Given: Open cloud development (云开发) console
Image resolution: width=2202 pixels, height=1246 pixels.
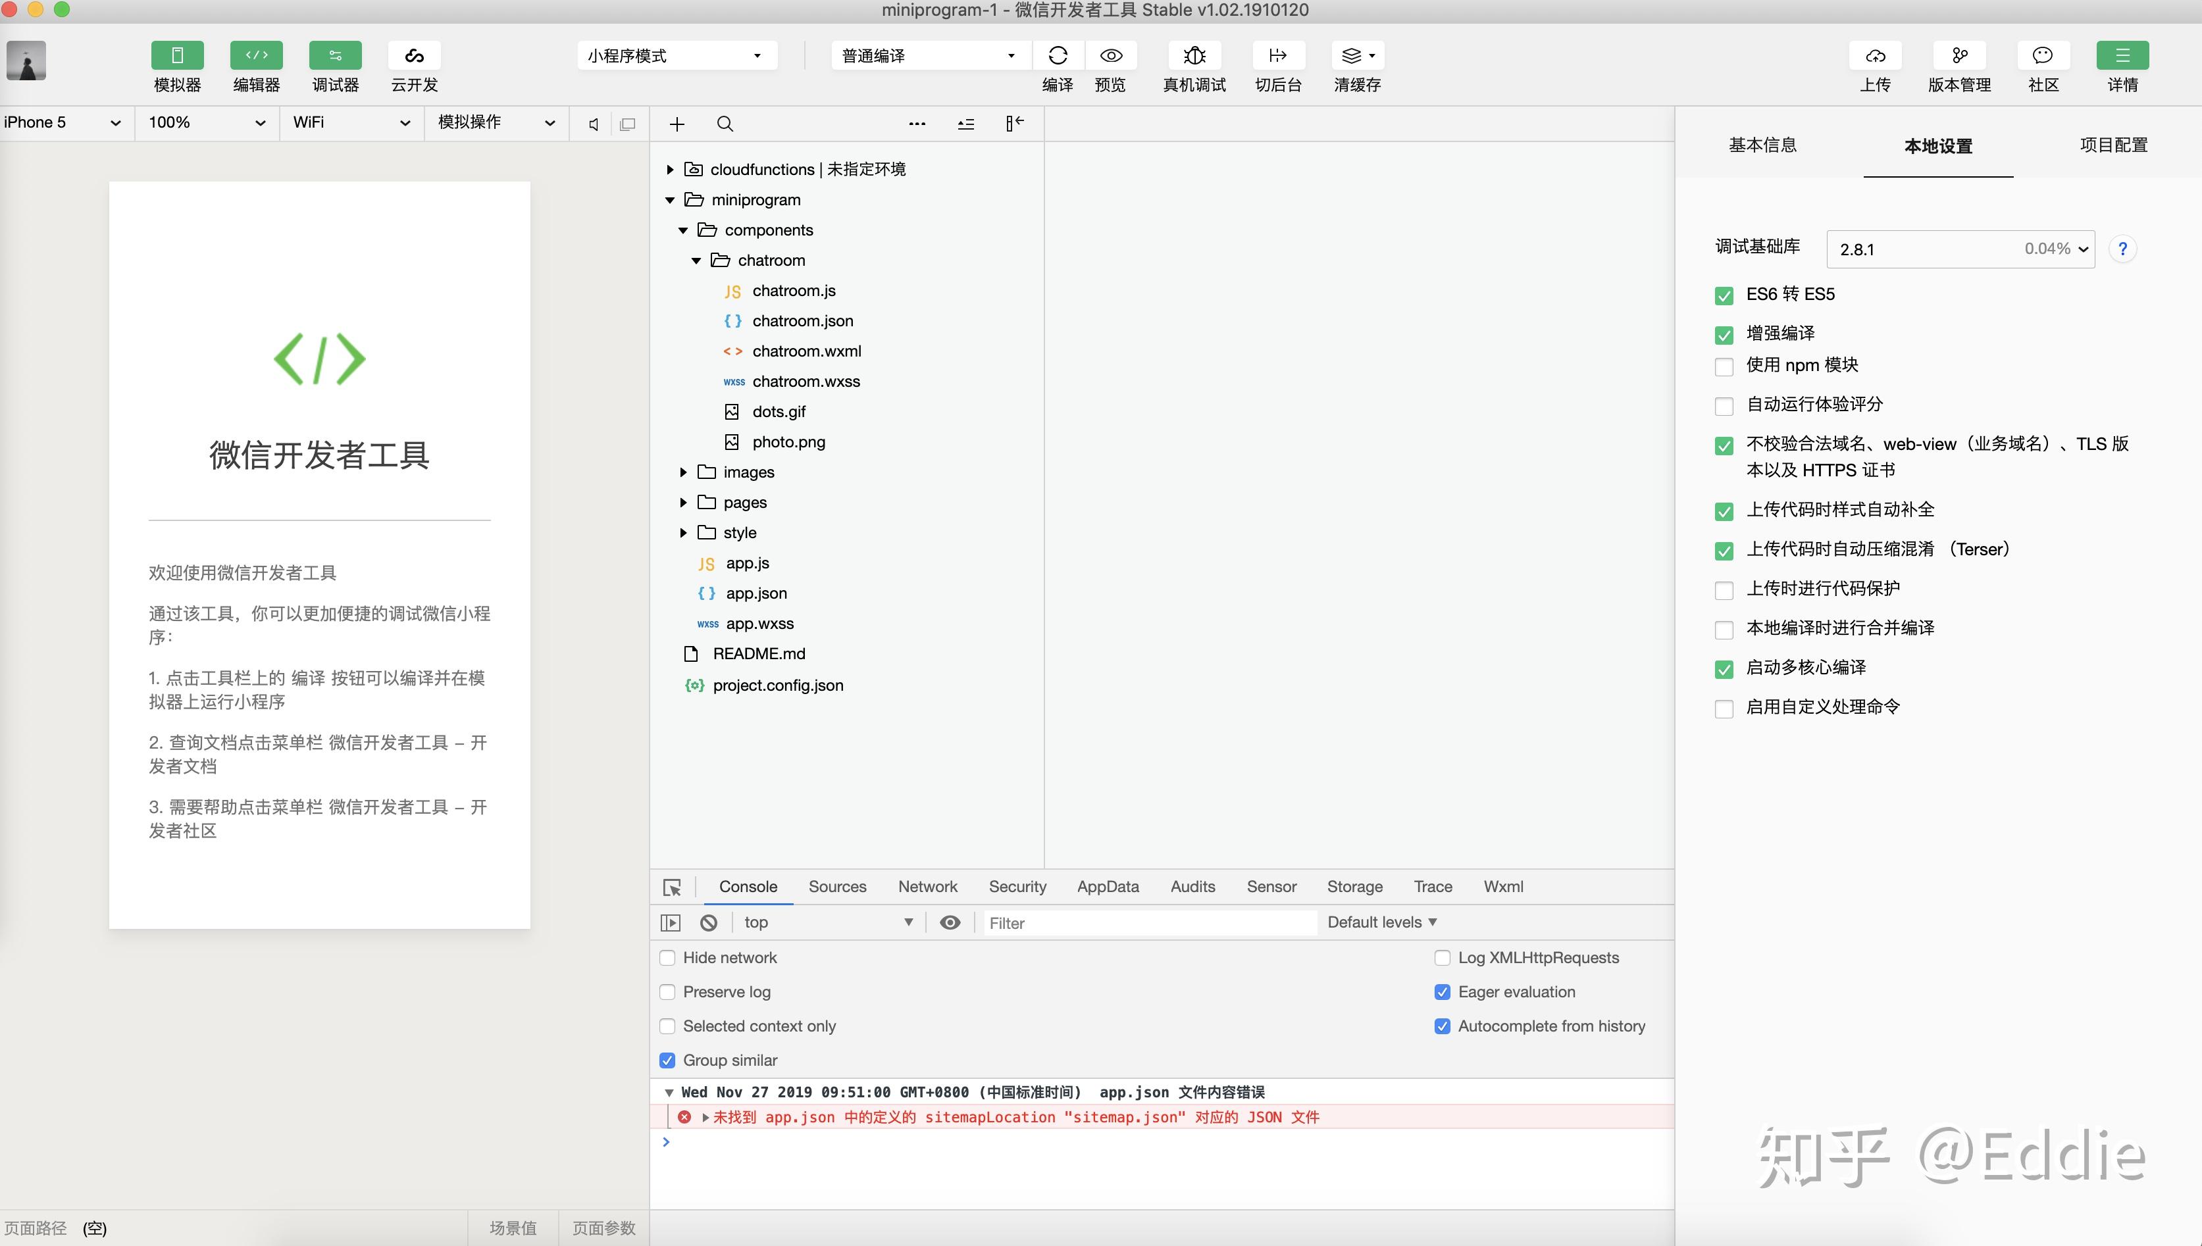Looking at the screenshot, I should [x=414, y=56].
